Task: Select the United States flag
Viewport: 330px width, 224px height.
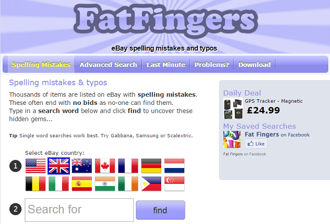Action: tap(36, 166)
